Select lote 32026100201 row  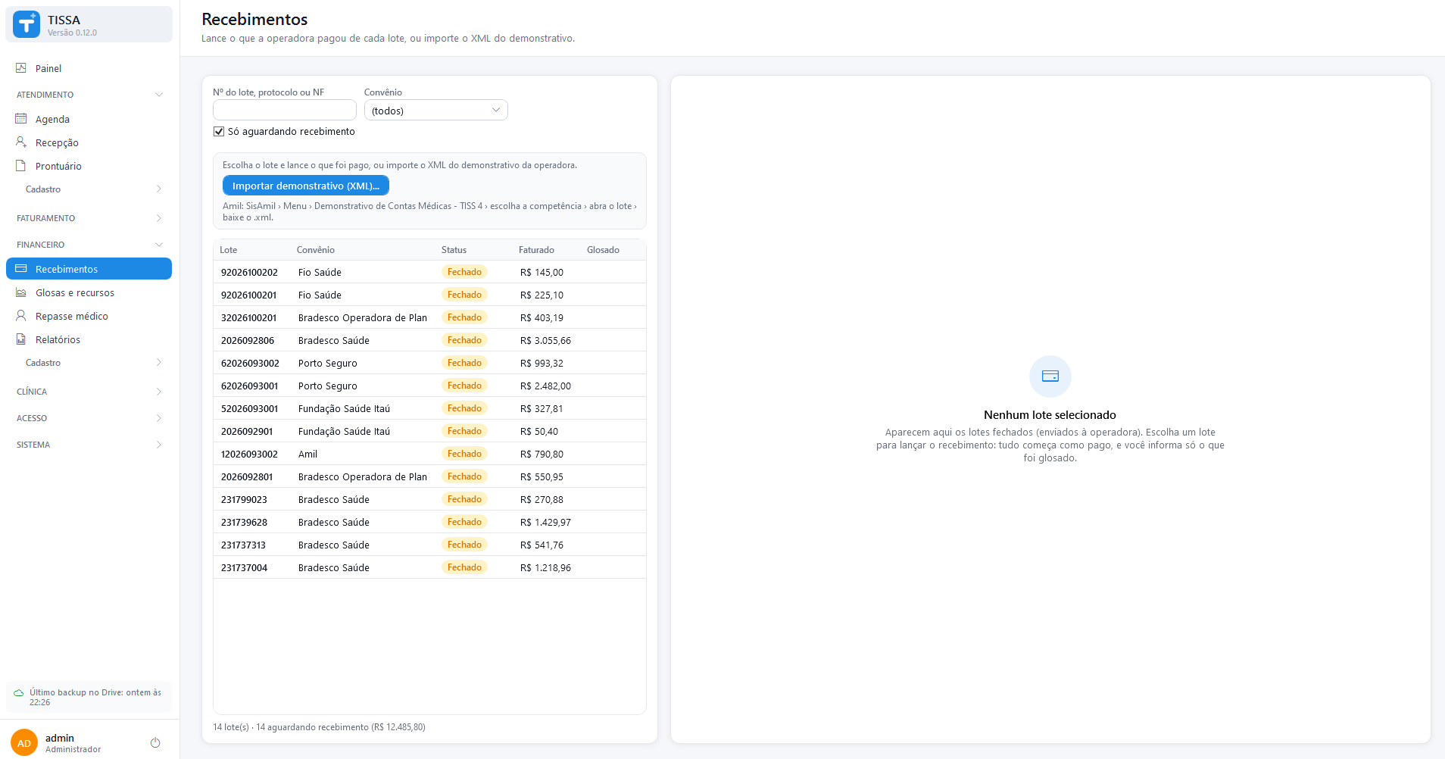[429, 317]
